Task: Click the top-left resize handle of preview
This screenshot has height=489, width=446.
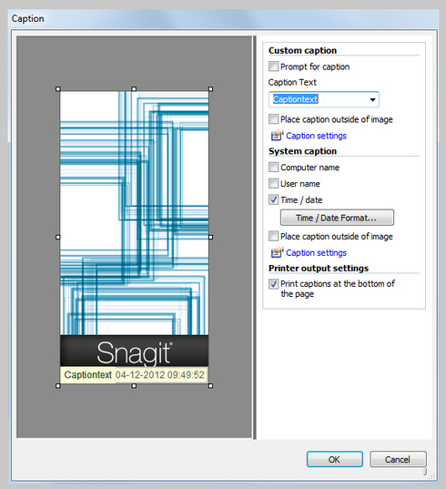Action: pos(58,89)
